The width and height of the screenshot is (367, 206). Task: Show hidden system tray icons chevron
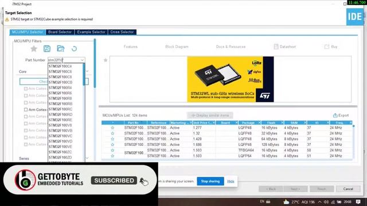319,202
